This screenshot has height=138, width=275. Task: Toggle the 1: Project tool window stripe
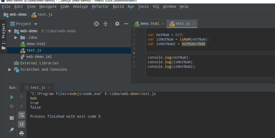[x=3, y=36]
